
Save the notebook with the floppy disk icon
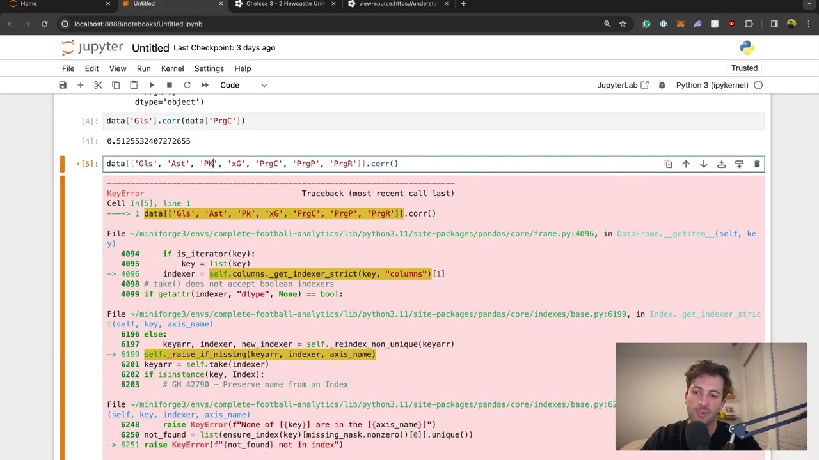tap(63, 85)
